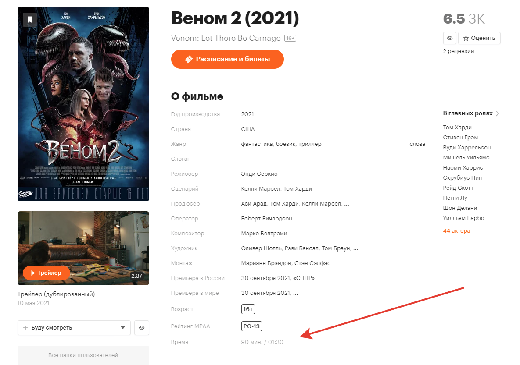The image size is (520, 365).
Task: Click the star icon inside the Оценить button
Action: click(x=465, y=38)
